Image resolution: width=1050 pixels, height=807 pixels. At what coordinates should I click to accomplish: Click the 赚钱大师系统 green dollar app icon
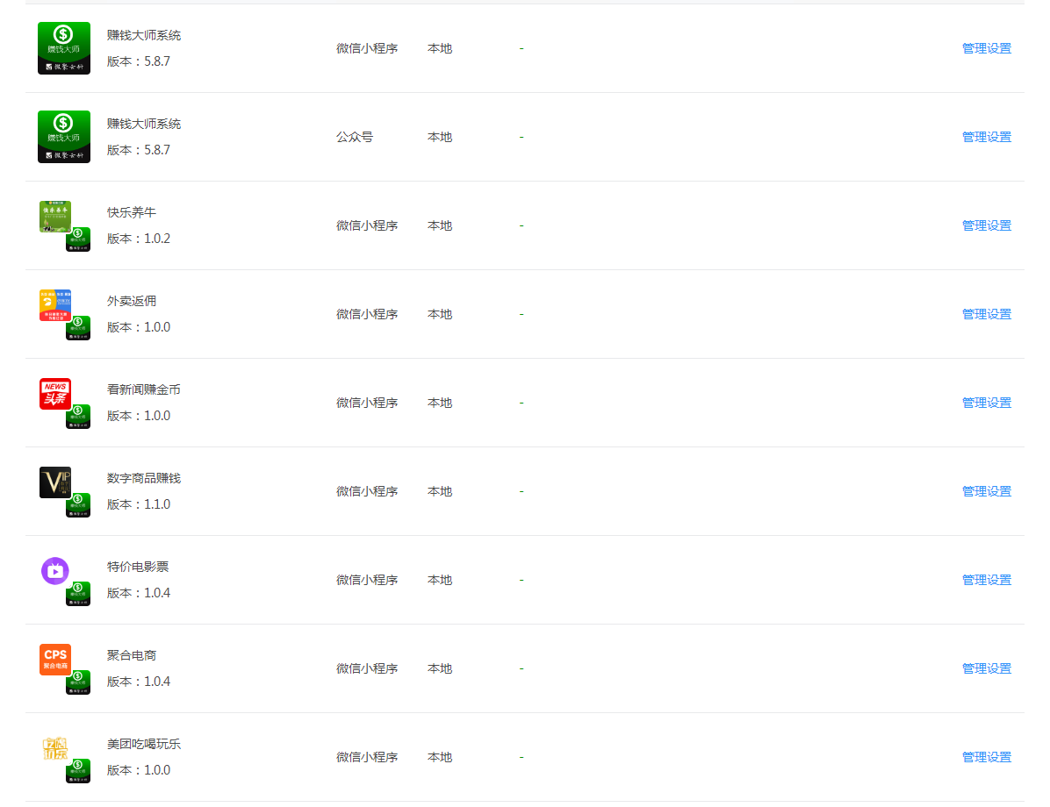click(63, 48)
